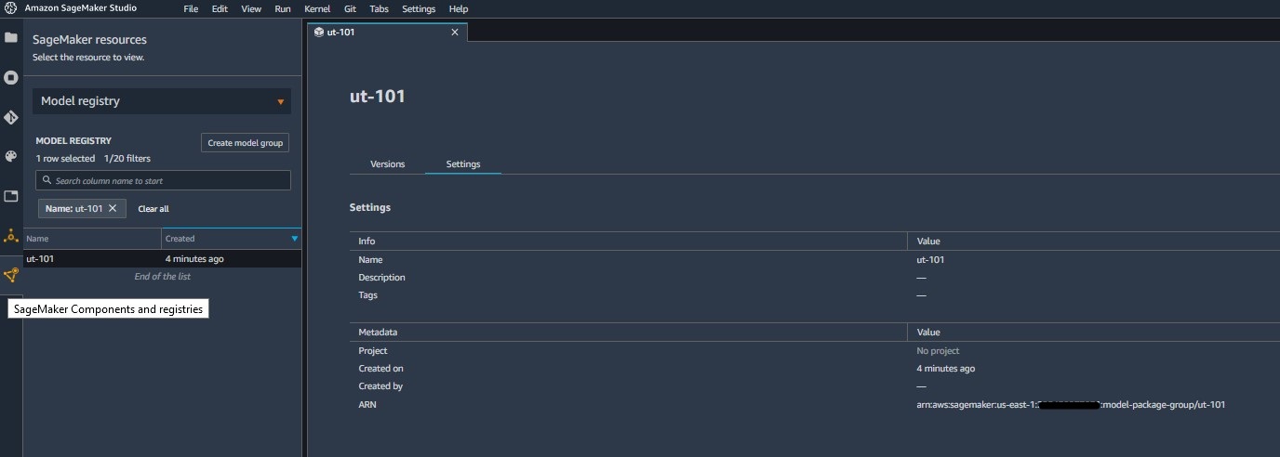The height and width of the screenshot is (457, 1280).
Task: Activate the ut-101 document tab
Action: [x=388, y=33]
